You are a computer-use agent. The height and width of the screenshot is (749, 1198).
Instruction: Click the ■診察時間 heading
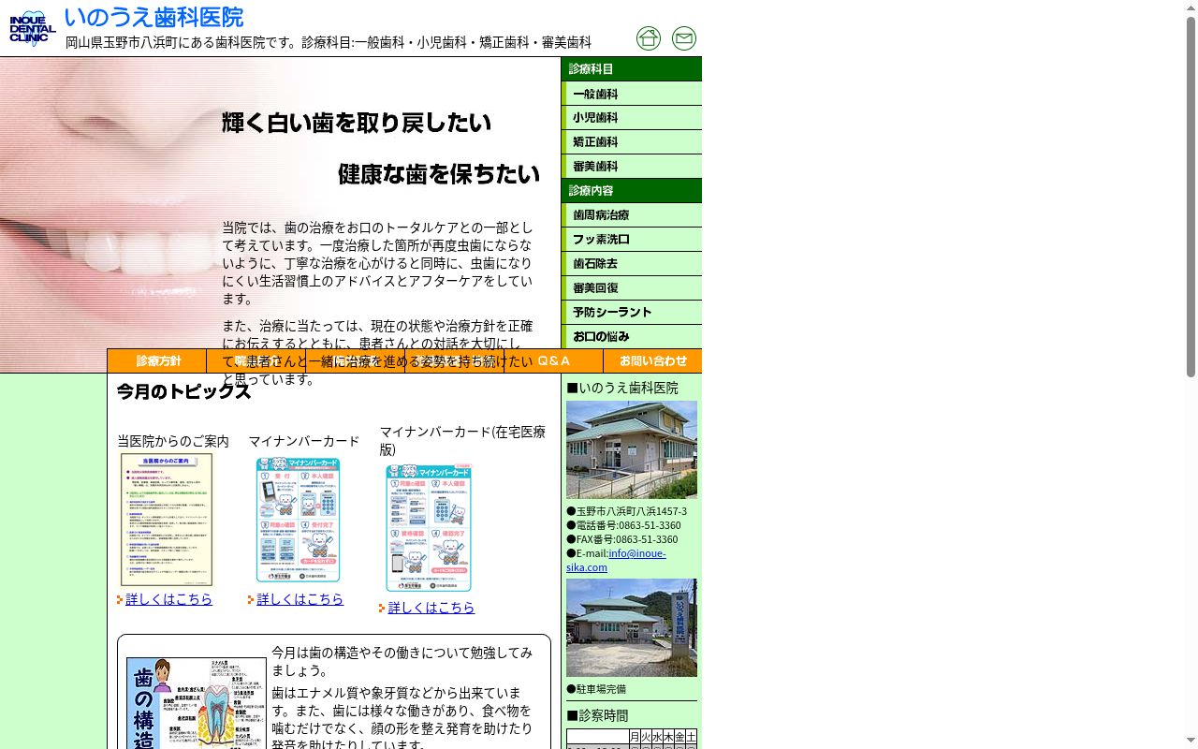click(597, 715)
